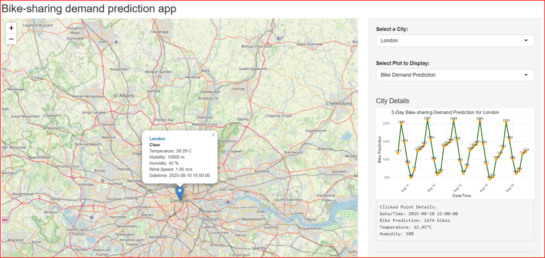
Task: Select the 2093 peak point on plot
Action: click(x=480, y=120)
